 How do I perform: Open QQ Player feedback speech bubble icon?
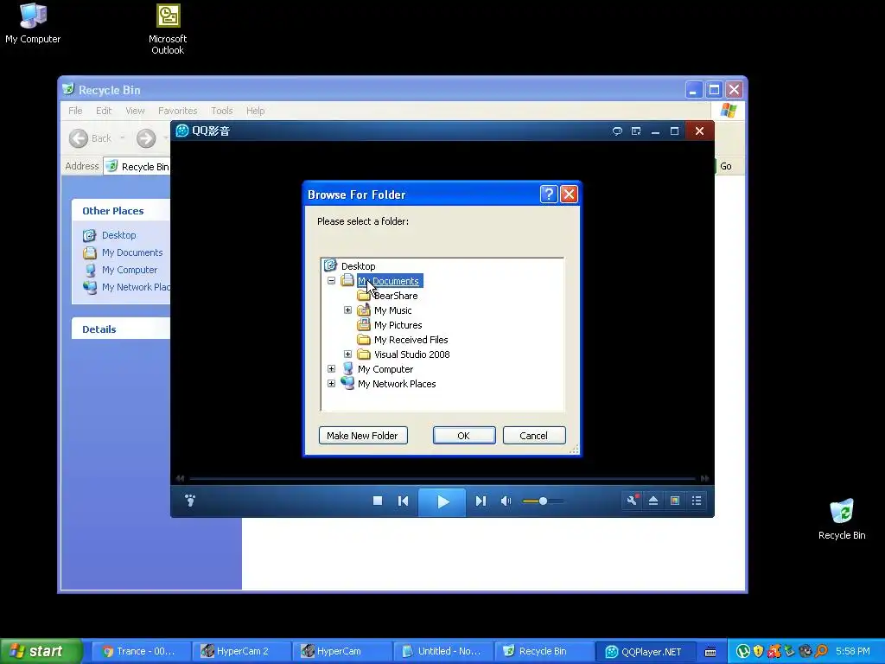point(617,131)
